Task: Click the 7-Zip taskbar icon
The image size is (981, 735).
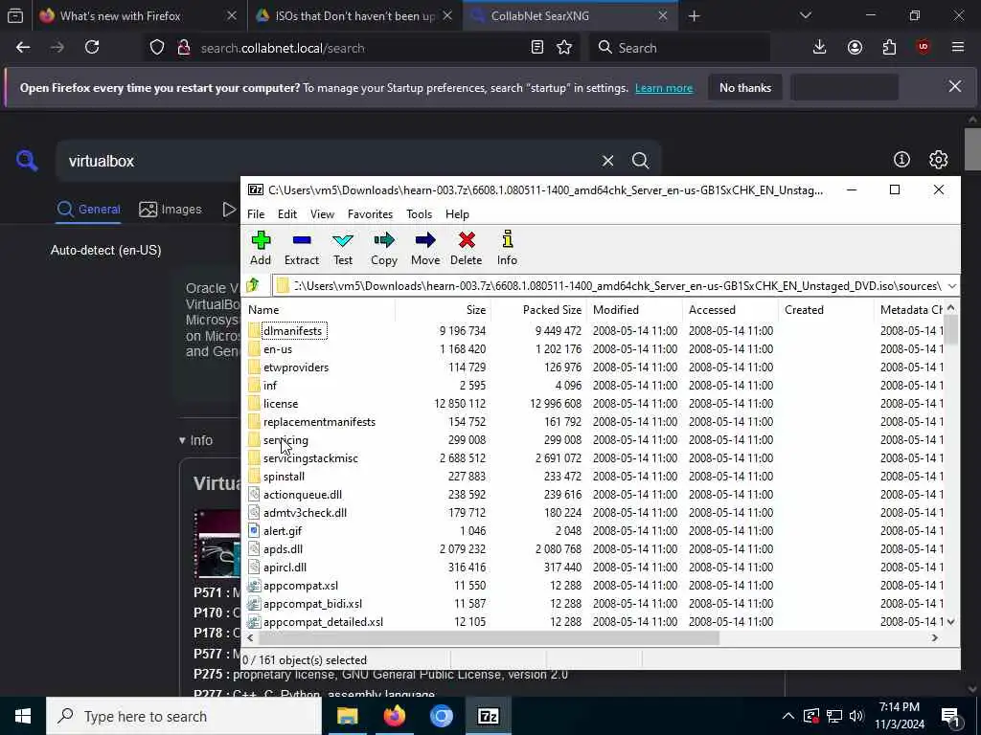Action: [x=488, y=716]
